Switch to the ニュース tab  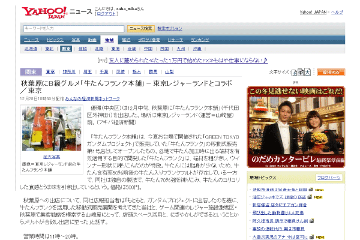(x=31, y=40)
